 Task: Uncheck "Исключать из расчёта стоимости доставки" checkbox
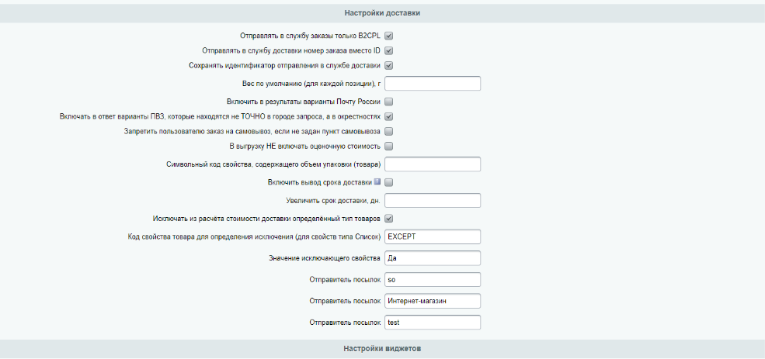[389, 219]
